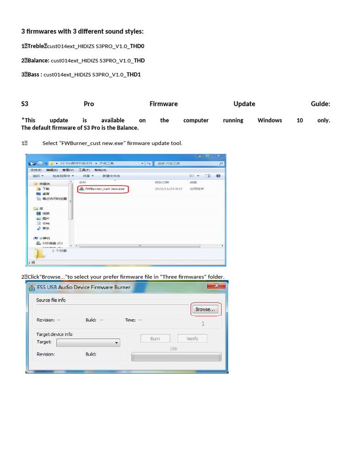352x470 pixels.
Task: Select 库 libraries in Explorer sidebar
Action: 38,209
